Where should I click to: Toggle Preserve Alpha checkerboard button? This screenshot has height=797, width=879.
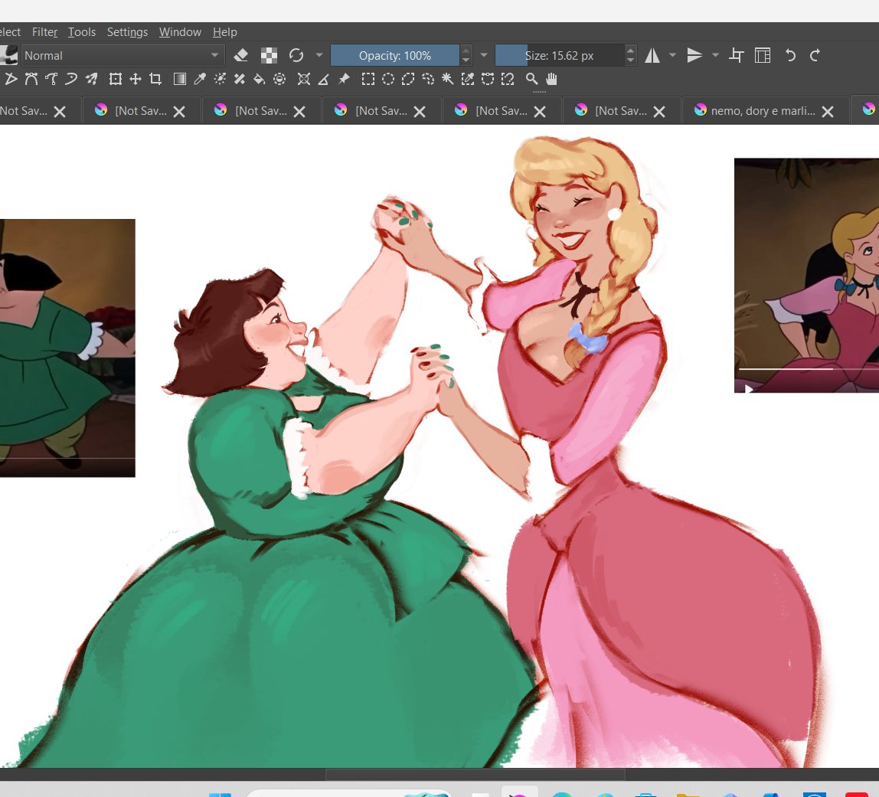[269, 55]
